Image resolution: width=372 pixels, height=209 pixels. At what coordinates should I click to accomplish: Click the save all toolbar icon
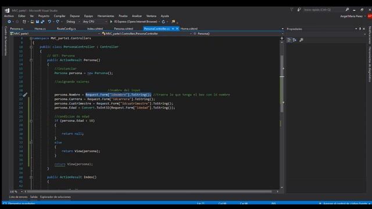tap(42, 21)
